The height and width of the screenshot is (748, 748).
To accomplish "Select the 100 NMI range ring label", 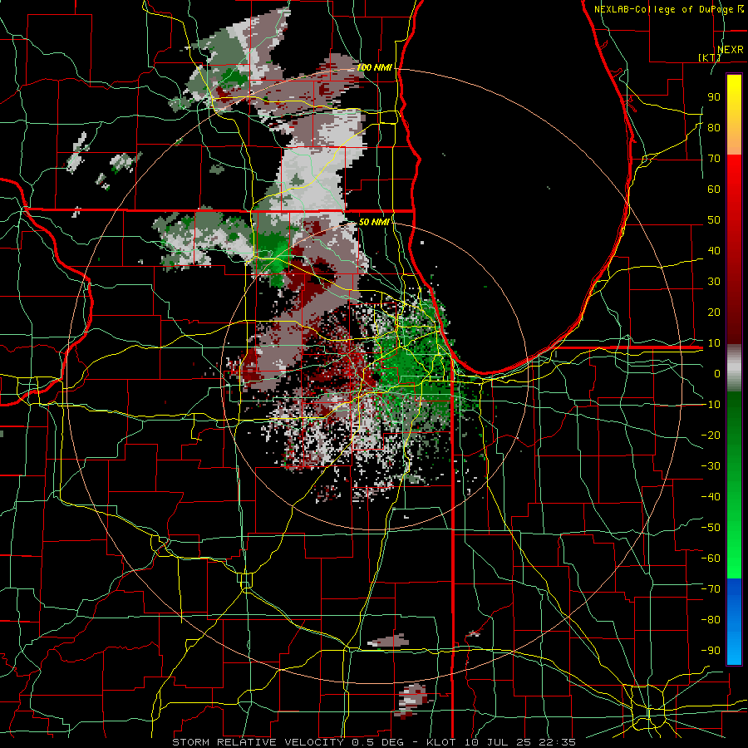I will pos(374,67).
